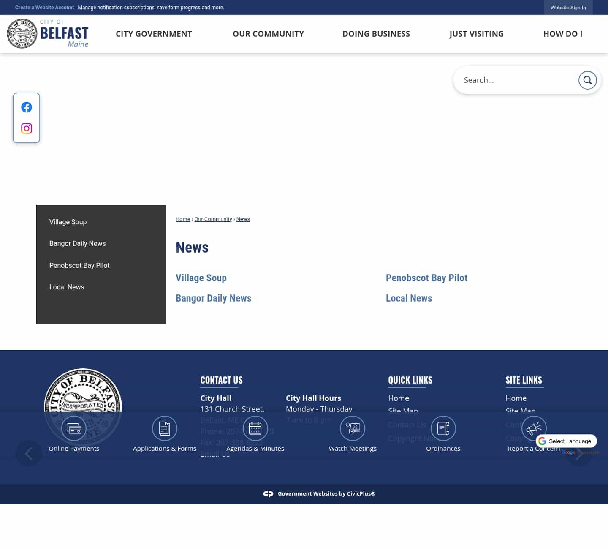Open the Agendas & Minutes calendar icon
This screenshot has width=608, height=550.
pyautogui.click(x=255, y=428)
